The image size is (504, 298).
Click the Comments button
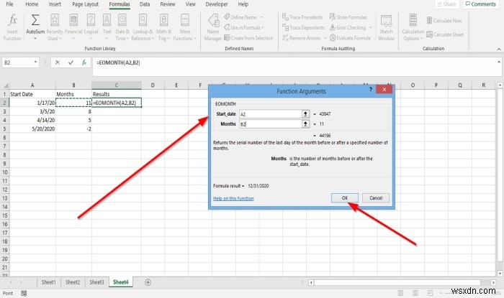tap(481, 4)
